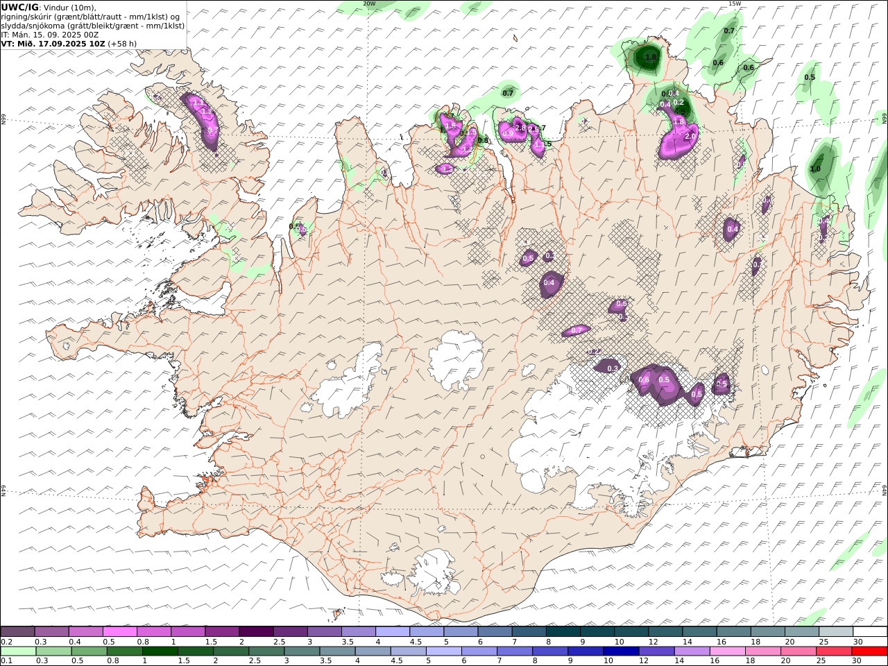The image size is (888, 666).
Task: Click the deep blue 10 rain legend swatch
Action: 621,651
